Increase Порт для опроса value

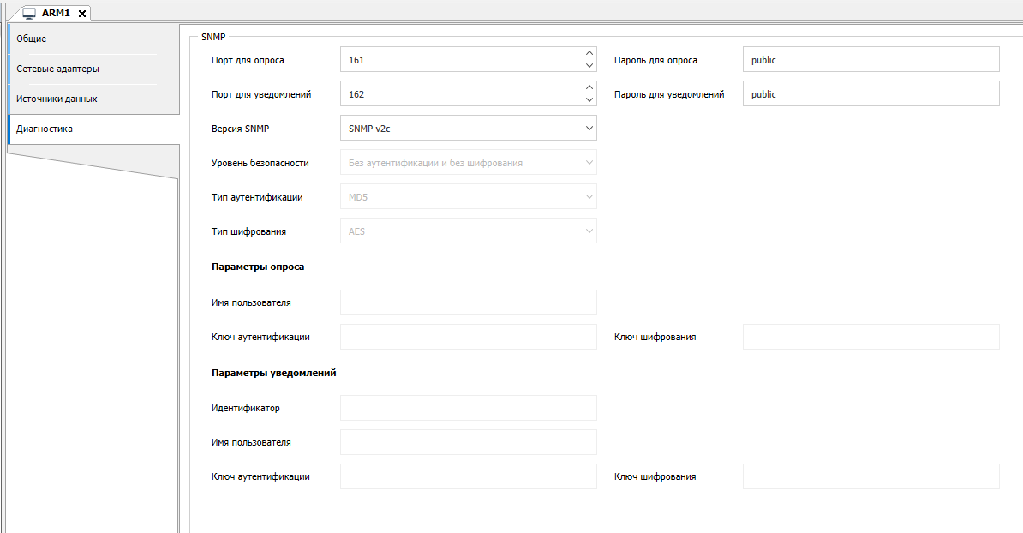[589, 54]
